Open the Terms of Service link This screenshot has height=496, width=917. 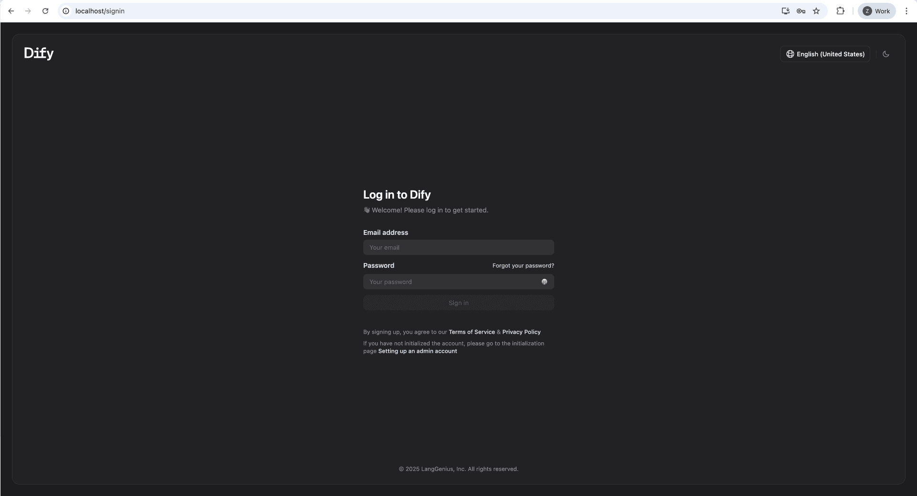coord(472,332)
